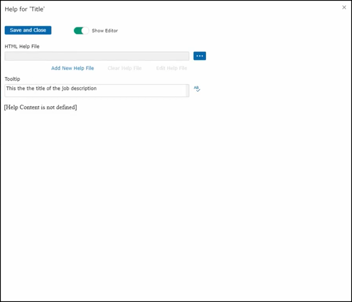Viewport: 352px width, 302px height.
Task: Click the '[Help Content is not defined]' text
Action: pyautogui.click(x=40, y=107)
